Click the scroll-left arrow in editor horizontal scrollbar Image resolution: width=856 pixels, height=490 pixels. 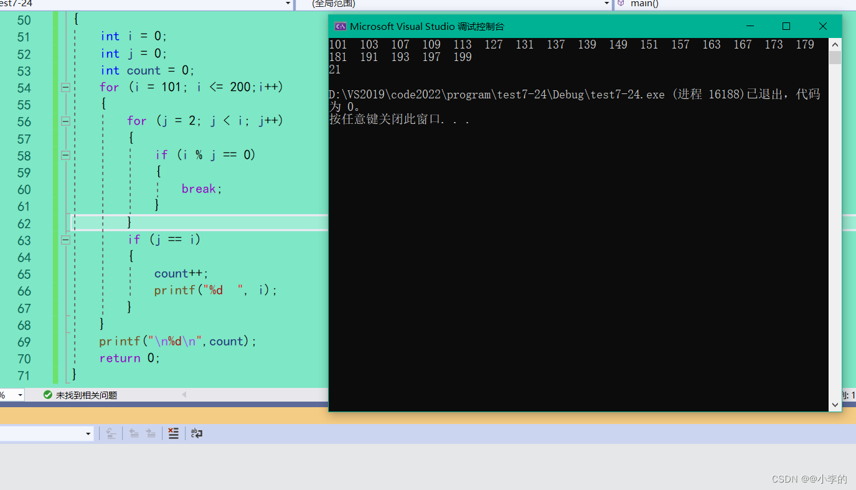(184, 395)
